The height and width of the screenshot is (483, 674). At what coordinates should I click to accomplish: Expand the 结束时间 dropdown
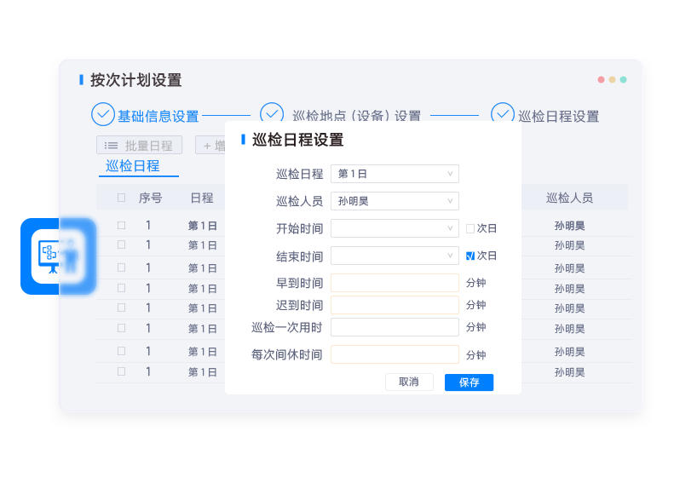395,256
